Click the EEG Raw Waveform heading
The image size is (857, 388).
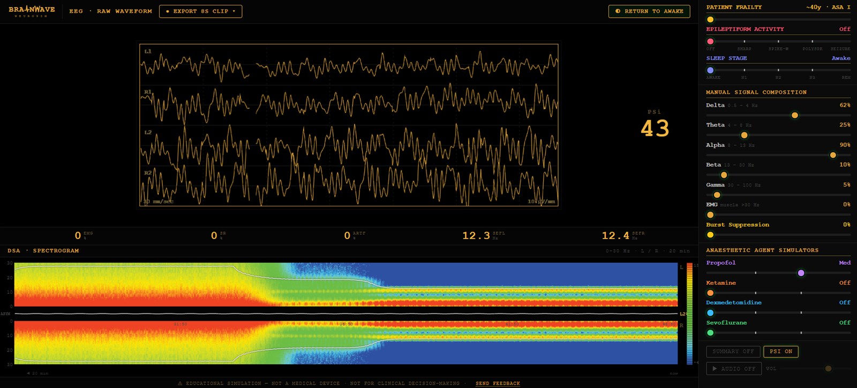pyautogui.click(x=110, y=11)
